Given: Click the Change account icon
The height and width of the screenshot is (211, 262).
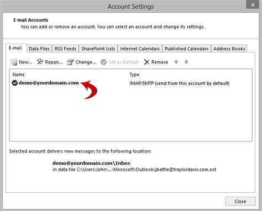Looking at the screenshot, I should pyautogui.click(x=70, y=62).
